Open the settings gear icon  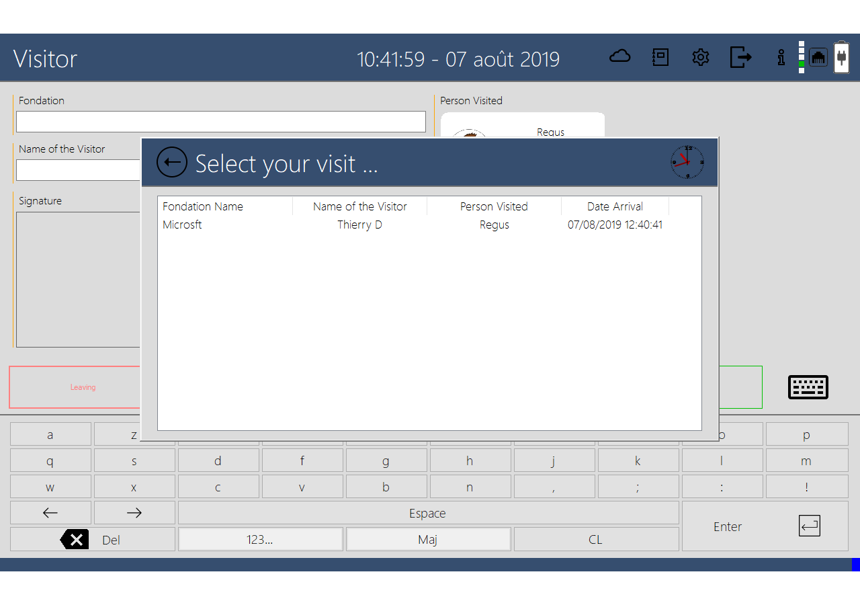[x=701, y=57]
